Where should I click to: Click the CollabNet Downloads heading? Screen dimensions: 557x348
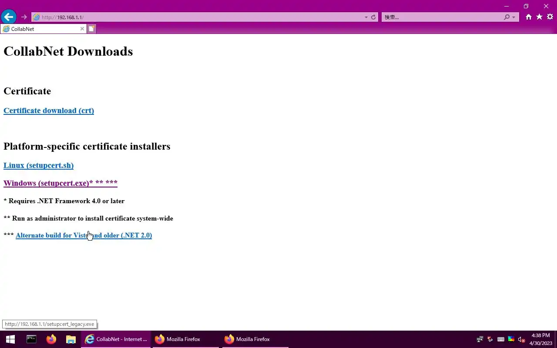point(68,51)
